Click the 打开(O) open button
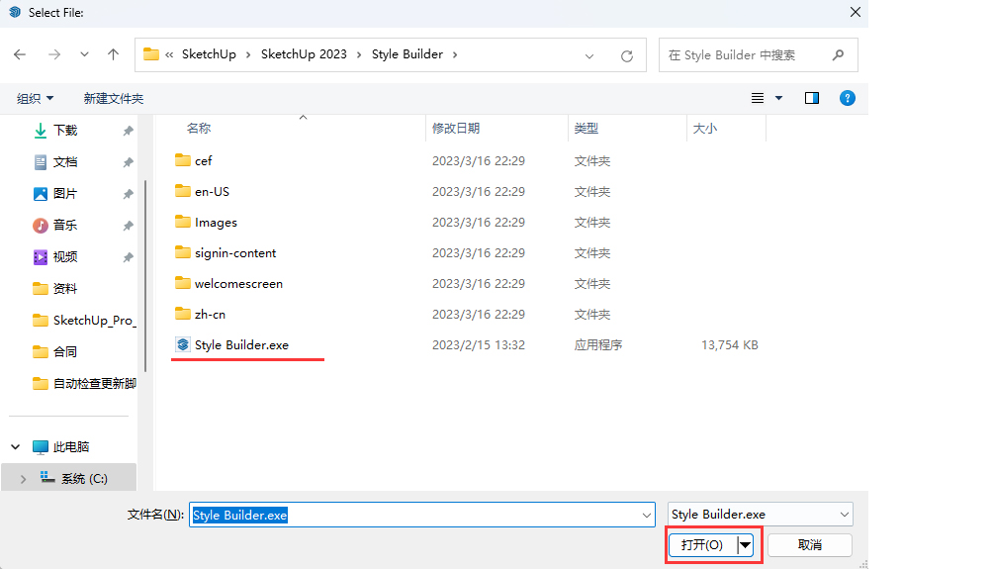Screen dimensions: 993x569 [x=702, y=545]
